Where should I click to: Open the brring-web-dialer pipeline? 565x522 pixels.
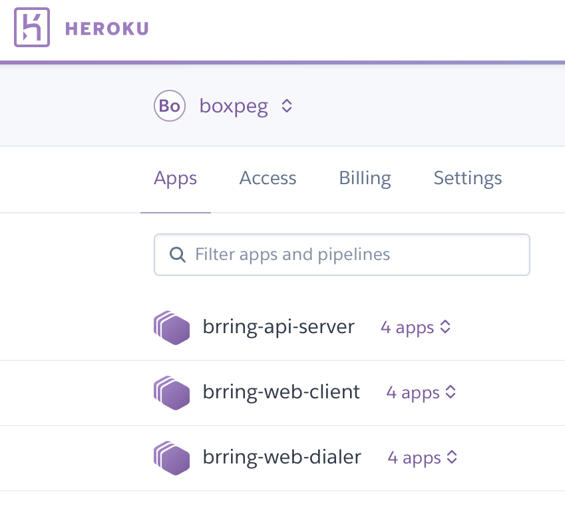[282, 457]
